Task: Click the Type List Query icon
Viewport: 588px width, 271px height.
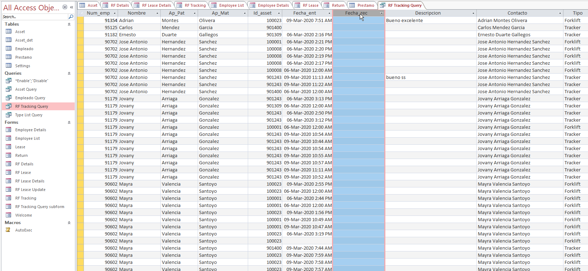Action: 9,115
